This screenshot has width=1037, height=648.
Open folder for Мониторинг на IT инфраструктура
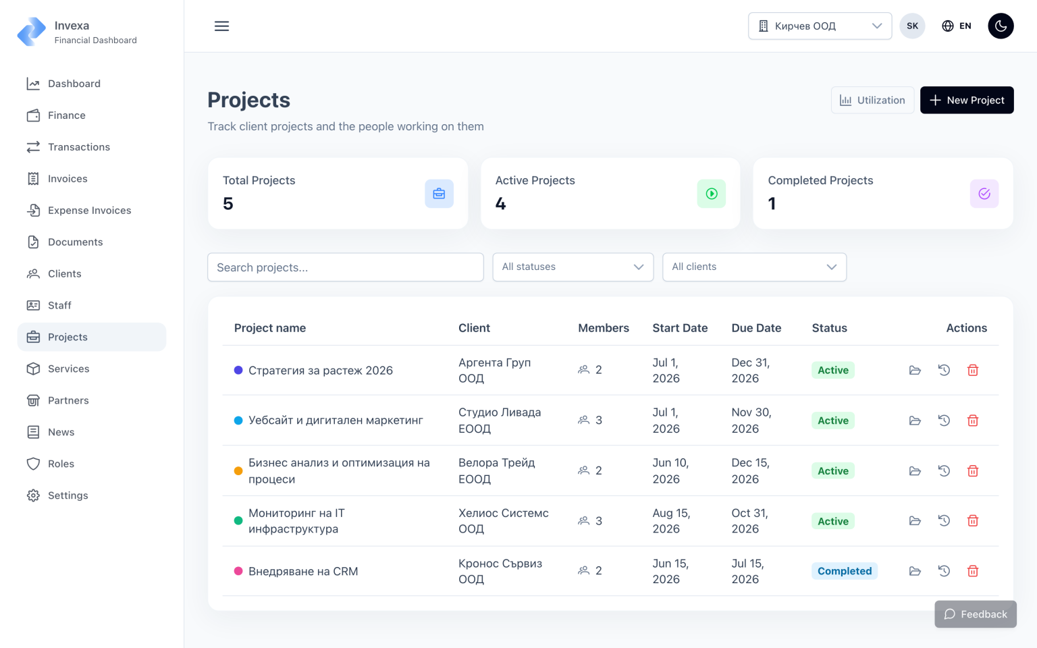click(x=915, y=521)
